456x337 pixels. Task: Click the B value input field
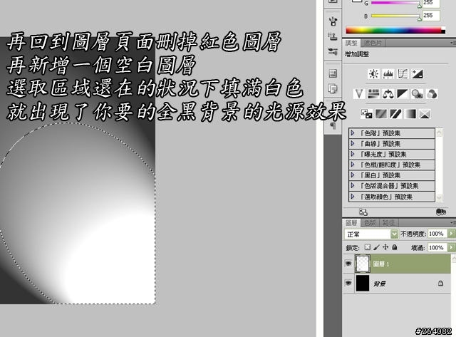(x=430, y=16)
